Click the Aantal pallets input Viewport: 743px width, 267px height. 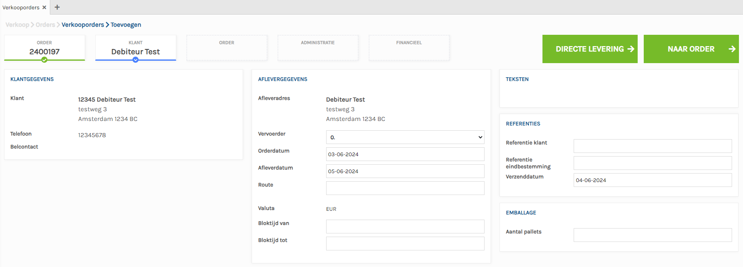(x=653, y=235)
